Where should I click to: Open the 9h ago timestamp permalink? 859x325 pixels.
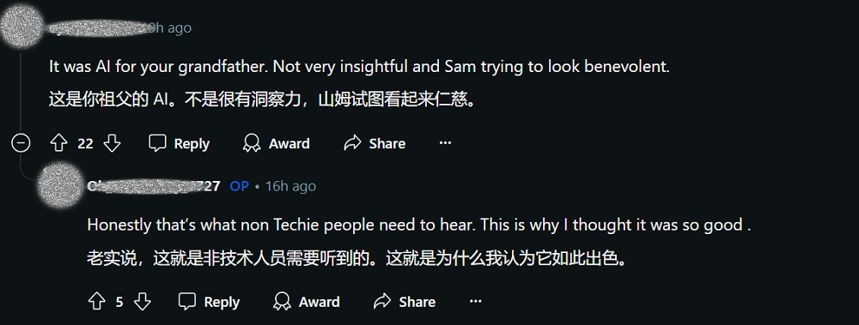[x=170, y=27]
